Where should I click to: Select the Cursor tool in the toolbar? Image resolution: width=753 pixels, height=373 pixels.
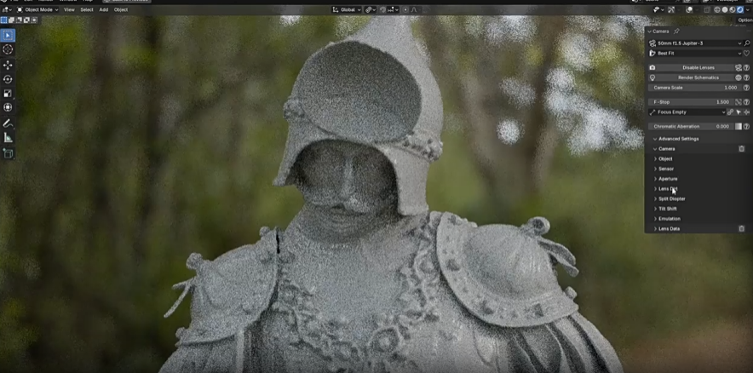tap(8, 49)
